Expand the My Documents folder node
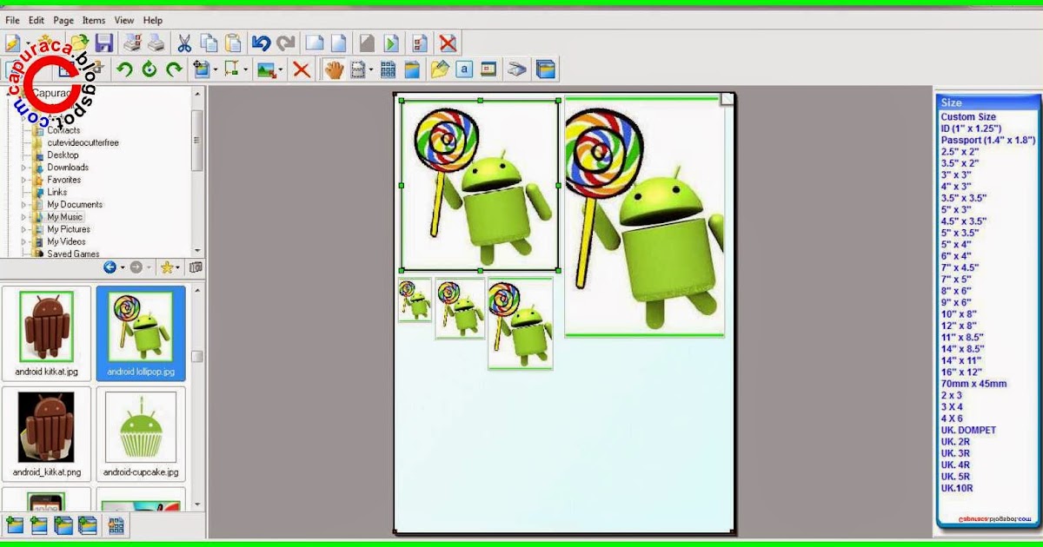The image size is (1043, 547). pos(24,204)
